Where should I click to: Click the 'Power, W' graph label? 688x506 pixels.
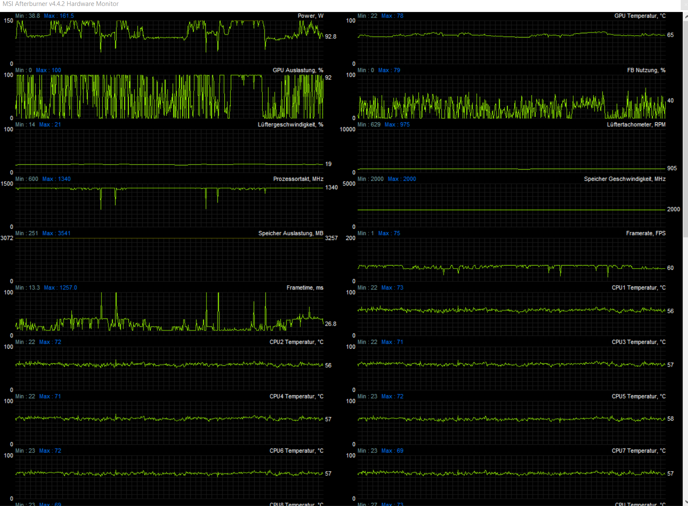coord(311,16)
